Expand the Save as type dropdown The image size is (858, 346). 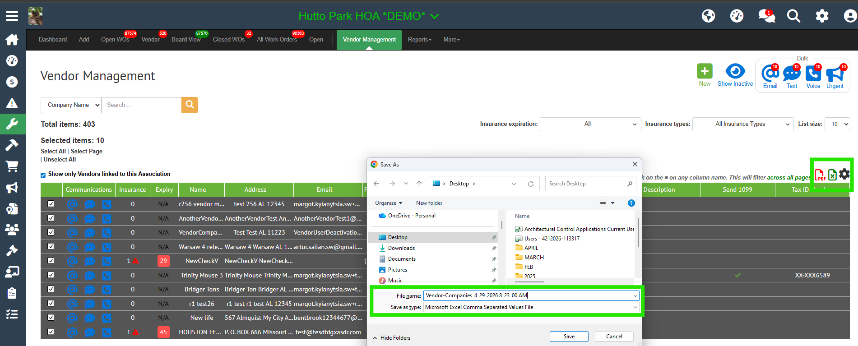(635, 307)
